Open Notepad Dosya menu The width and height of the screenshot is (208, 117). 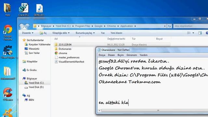point(102,55)
